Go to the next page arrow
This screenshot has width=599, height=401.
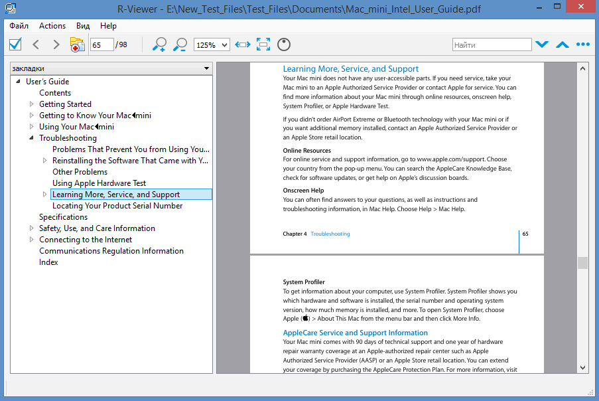tap(56, 44)
